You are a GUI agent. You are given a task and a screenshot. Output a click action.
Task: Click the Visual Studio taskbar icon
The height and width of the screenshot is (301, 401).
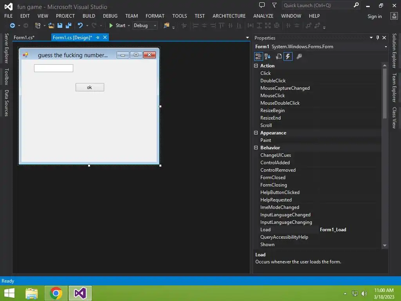pyautogui.click(x=80, y=293)
